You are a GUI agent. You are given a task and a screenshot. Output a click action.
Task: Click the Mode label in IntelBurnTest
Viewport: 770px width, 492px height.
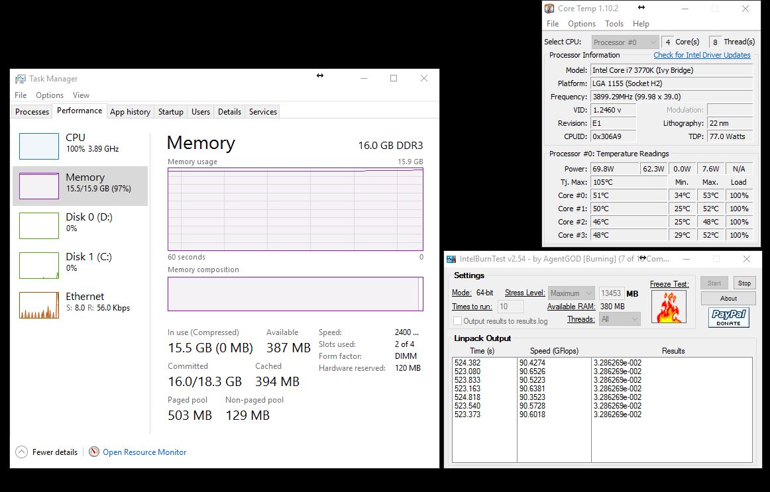coord(462,293)
